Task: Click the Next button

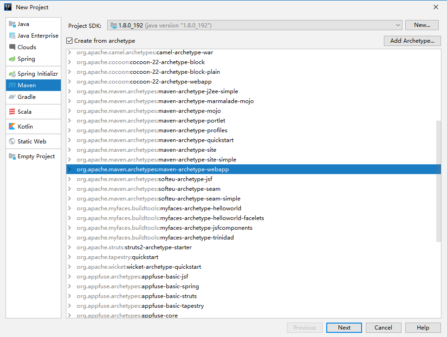Action: tap(344, 328)
